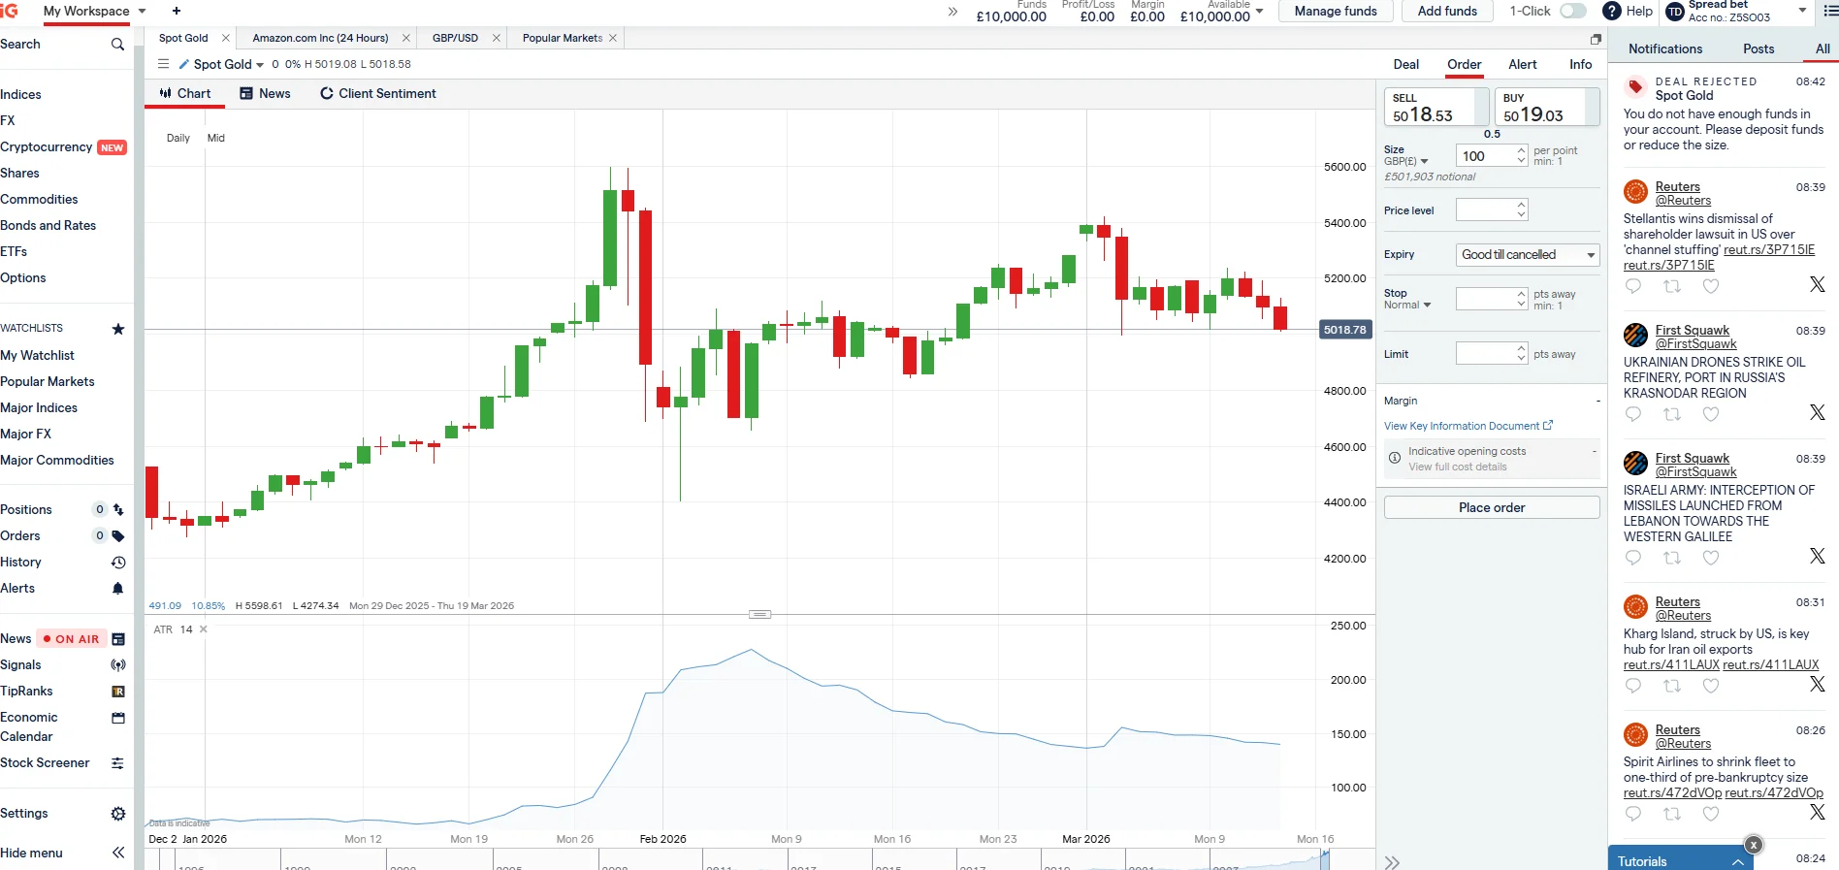Open the list menu icon at top right

1830,11
